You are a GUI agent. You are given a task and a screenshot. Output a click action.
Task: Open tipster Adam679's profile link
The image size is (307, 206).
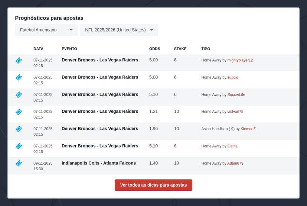pos(235,163)
